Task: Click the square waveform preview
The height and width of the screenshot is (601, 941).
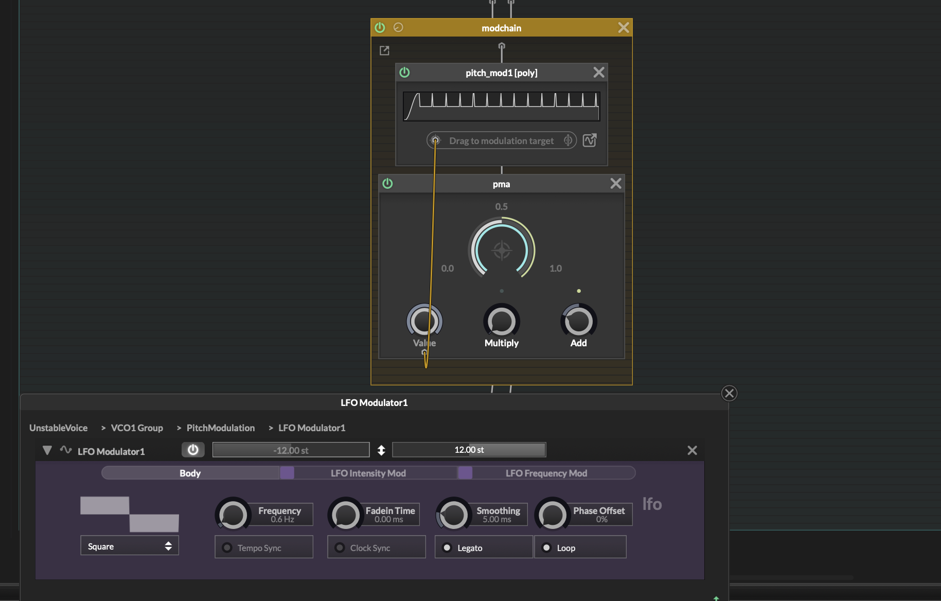Action: [x=130, y=515]
